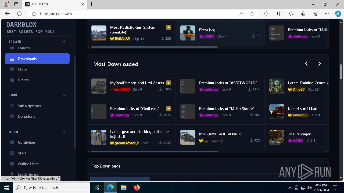Viewport: 344px width, 193px height.
Task: Open MH60/MH6/HH60 PACK file
Action: pos(220,134)
